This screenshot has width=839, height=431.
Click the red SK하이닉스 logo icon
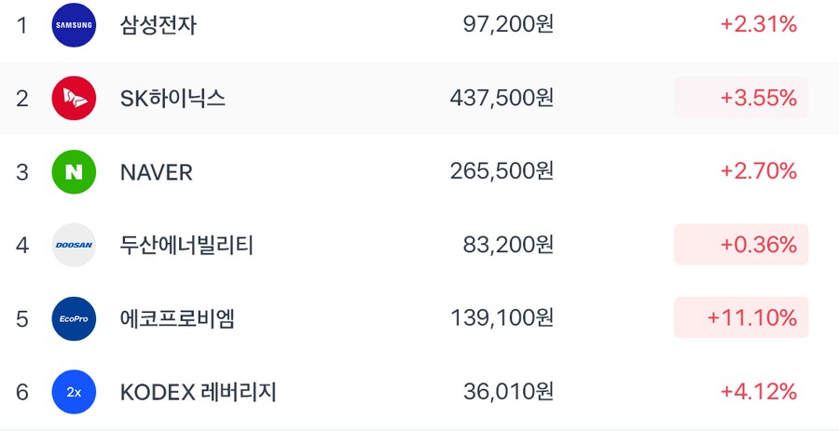[x=75, y=98]
